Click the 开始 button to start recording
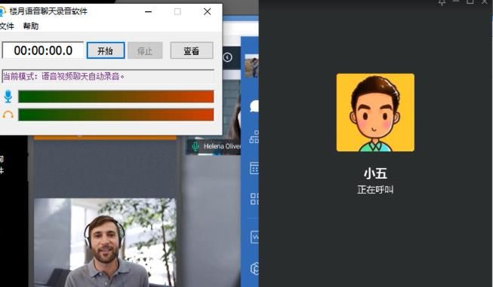The height and width of the screenshot is (287, 493). tap(106, 50)
